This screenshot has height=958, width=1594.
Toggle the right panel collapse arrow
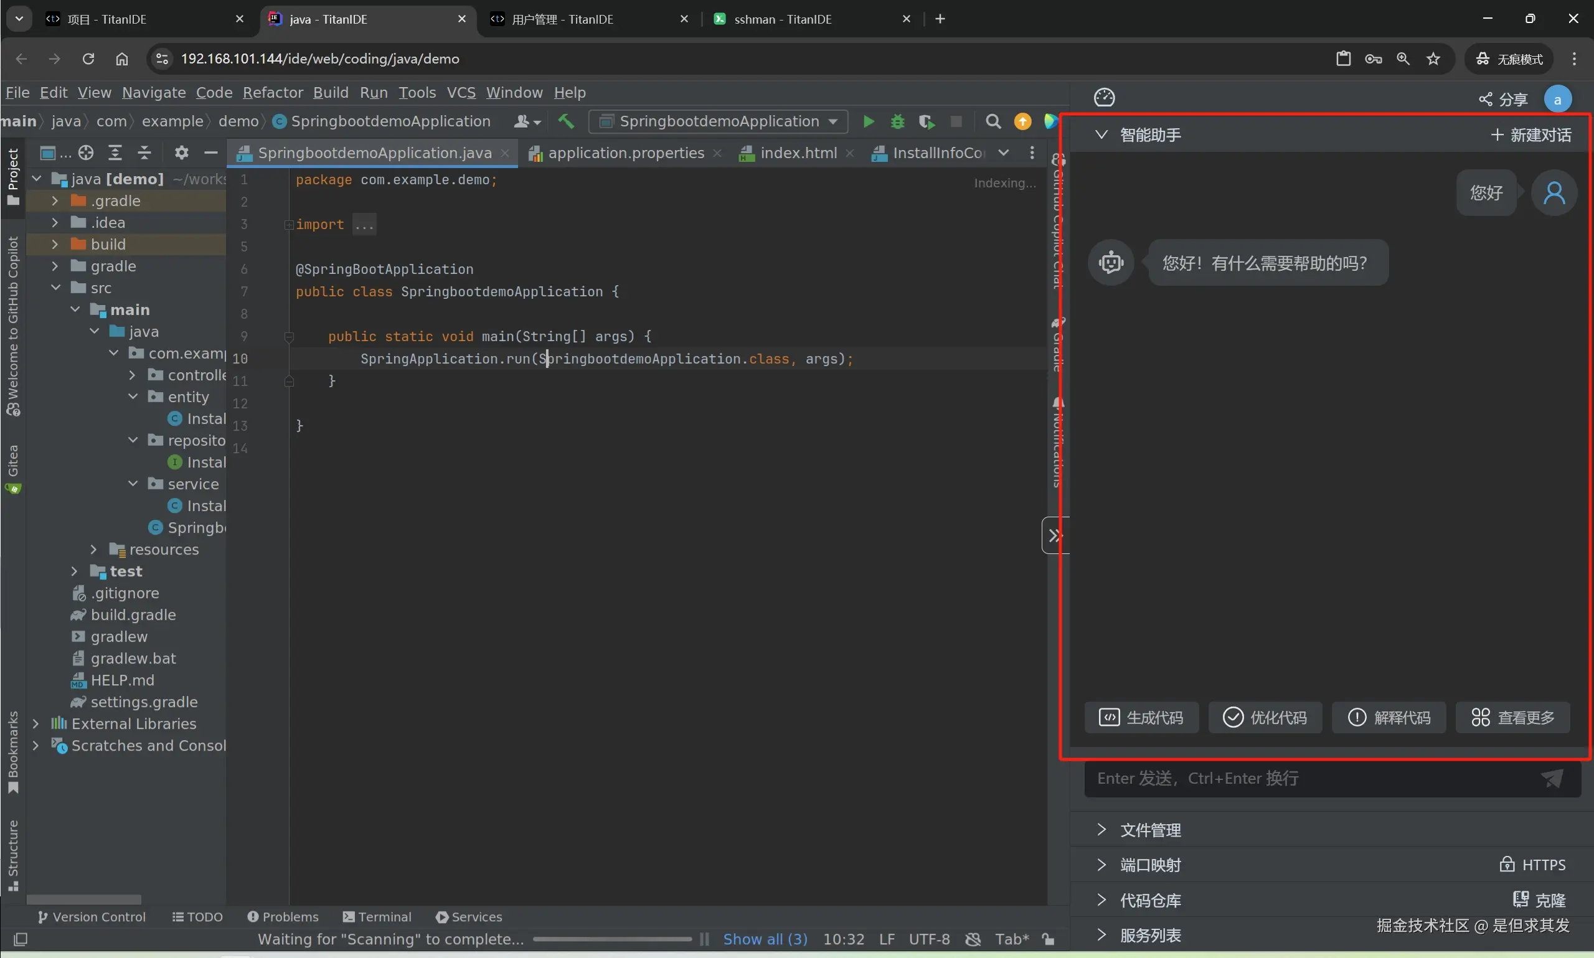1055,535
